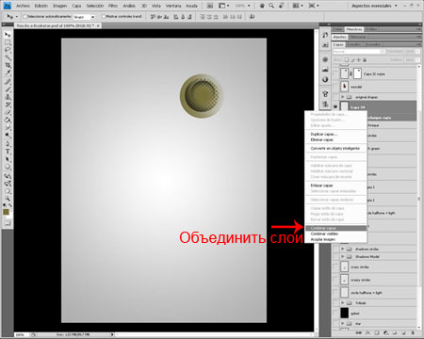Switch to the Canales tab
Viewport: 424px width, 339px height.
coord(354,44)
